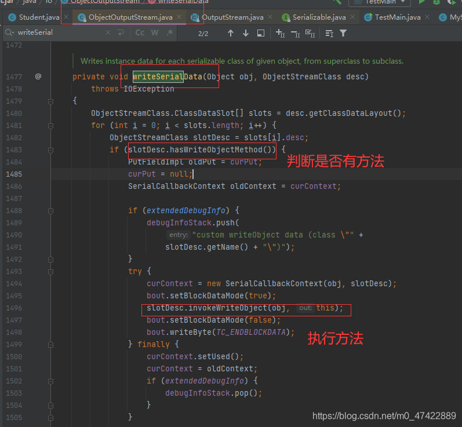This screenshot has height=427, width=462.
Task: Collapse the try block at line 1493
Action: click(x=50, y=272)
